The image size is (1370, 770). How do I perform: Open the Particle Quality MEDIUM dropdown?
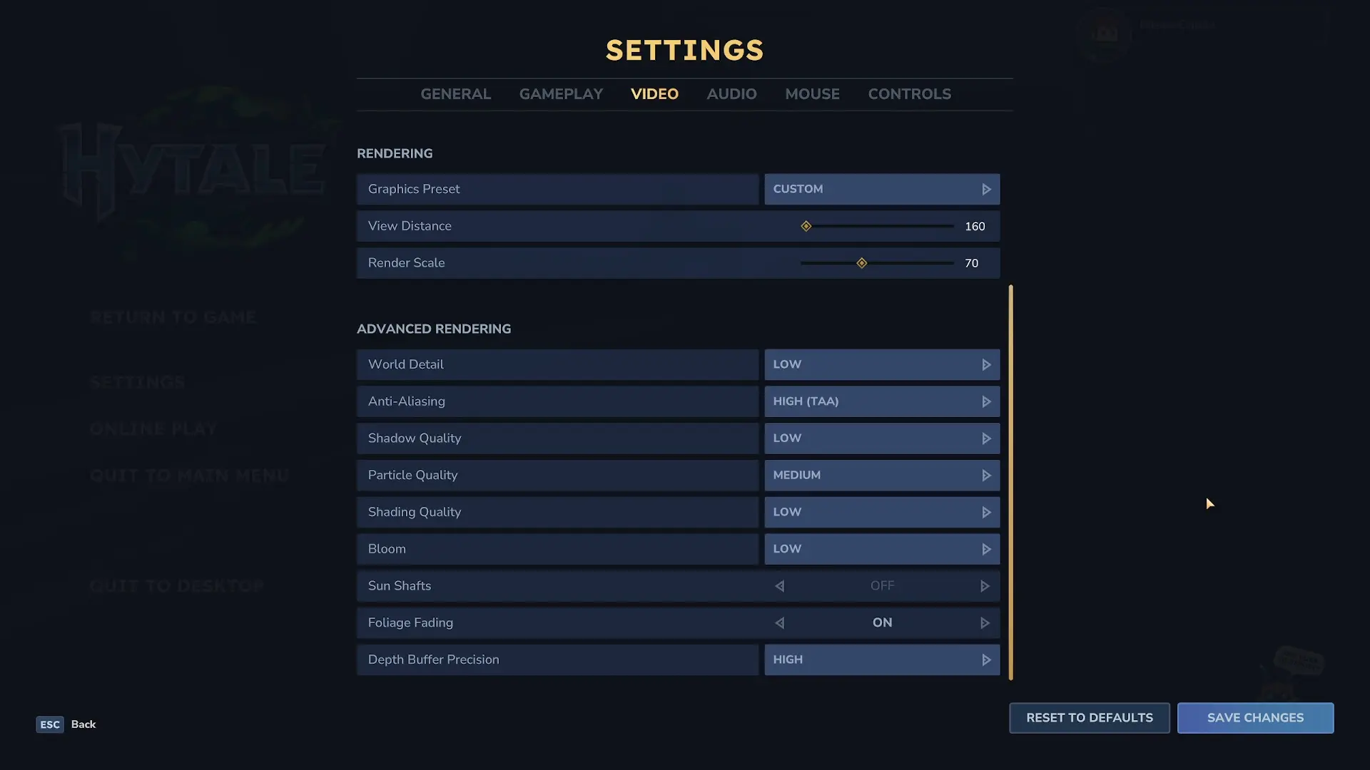click(x=881, y=476)
